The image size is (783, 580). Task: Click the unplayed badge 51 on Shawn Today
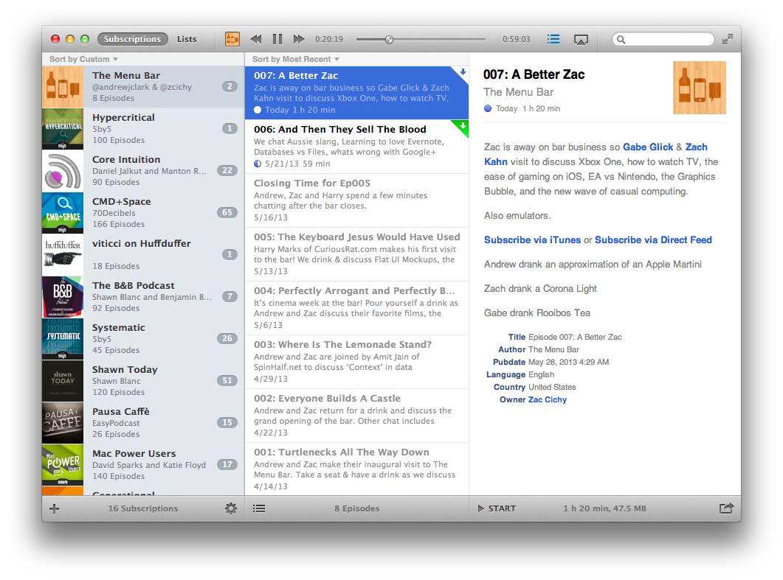tap(227, 380)
